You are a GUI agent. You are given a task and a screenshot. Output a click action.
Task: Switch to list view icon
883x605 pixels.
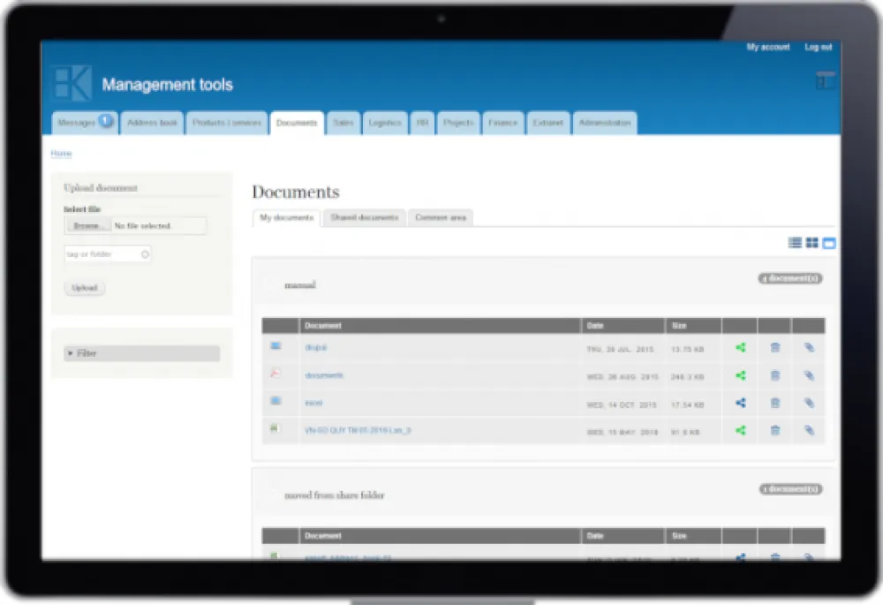click(795, 243)
